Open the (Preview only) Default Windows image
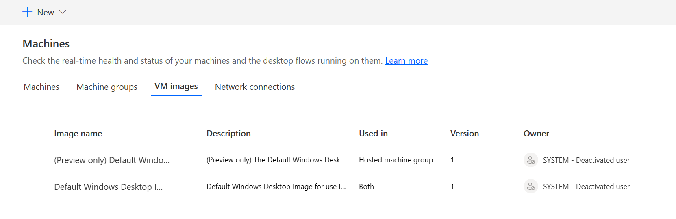The width and height of the screenshot is (676, 219). coord(112,160)
